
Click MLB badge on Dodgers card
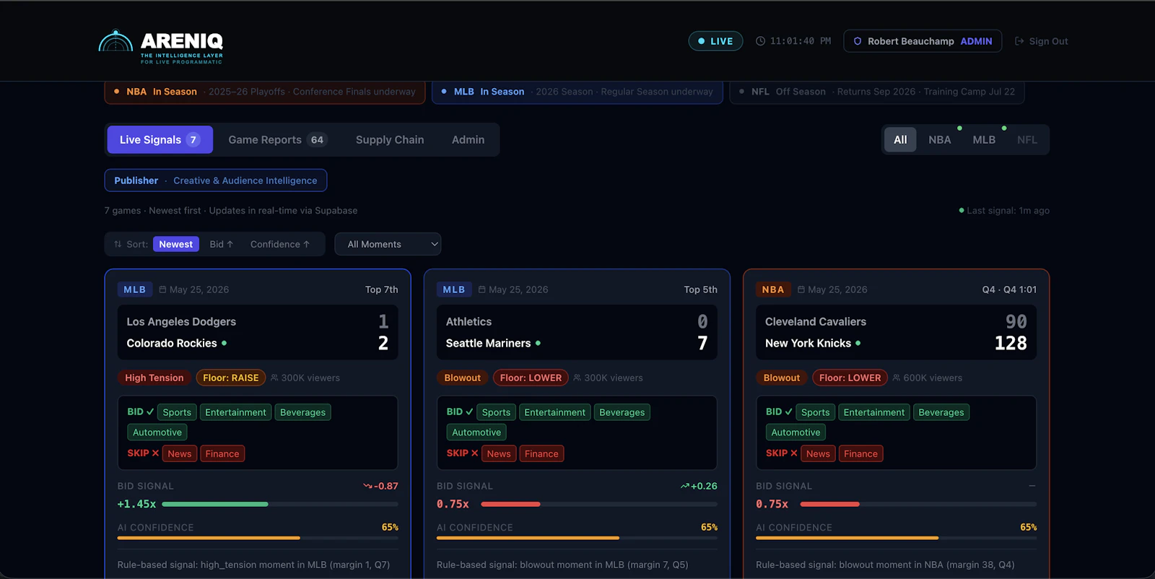pos(135,289)
